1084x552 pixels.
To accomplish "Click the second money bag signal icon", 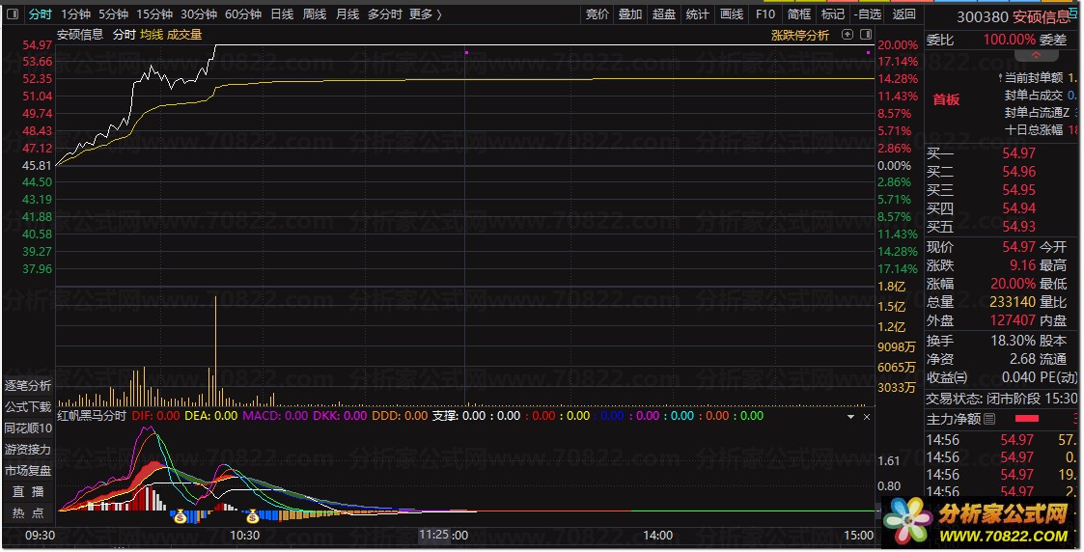I will click(x=253, y=515).
